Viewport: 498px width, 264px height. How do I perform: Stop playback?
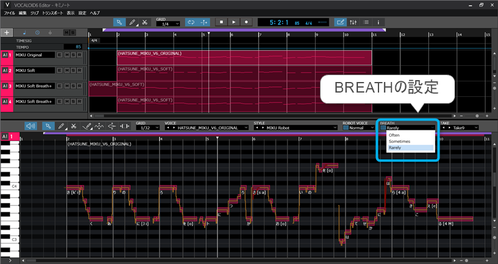click(x=222, y=22)
